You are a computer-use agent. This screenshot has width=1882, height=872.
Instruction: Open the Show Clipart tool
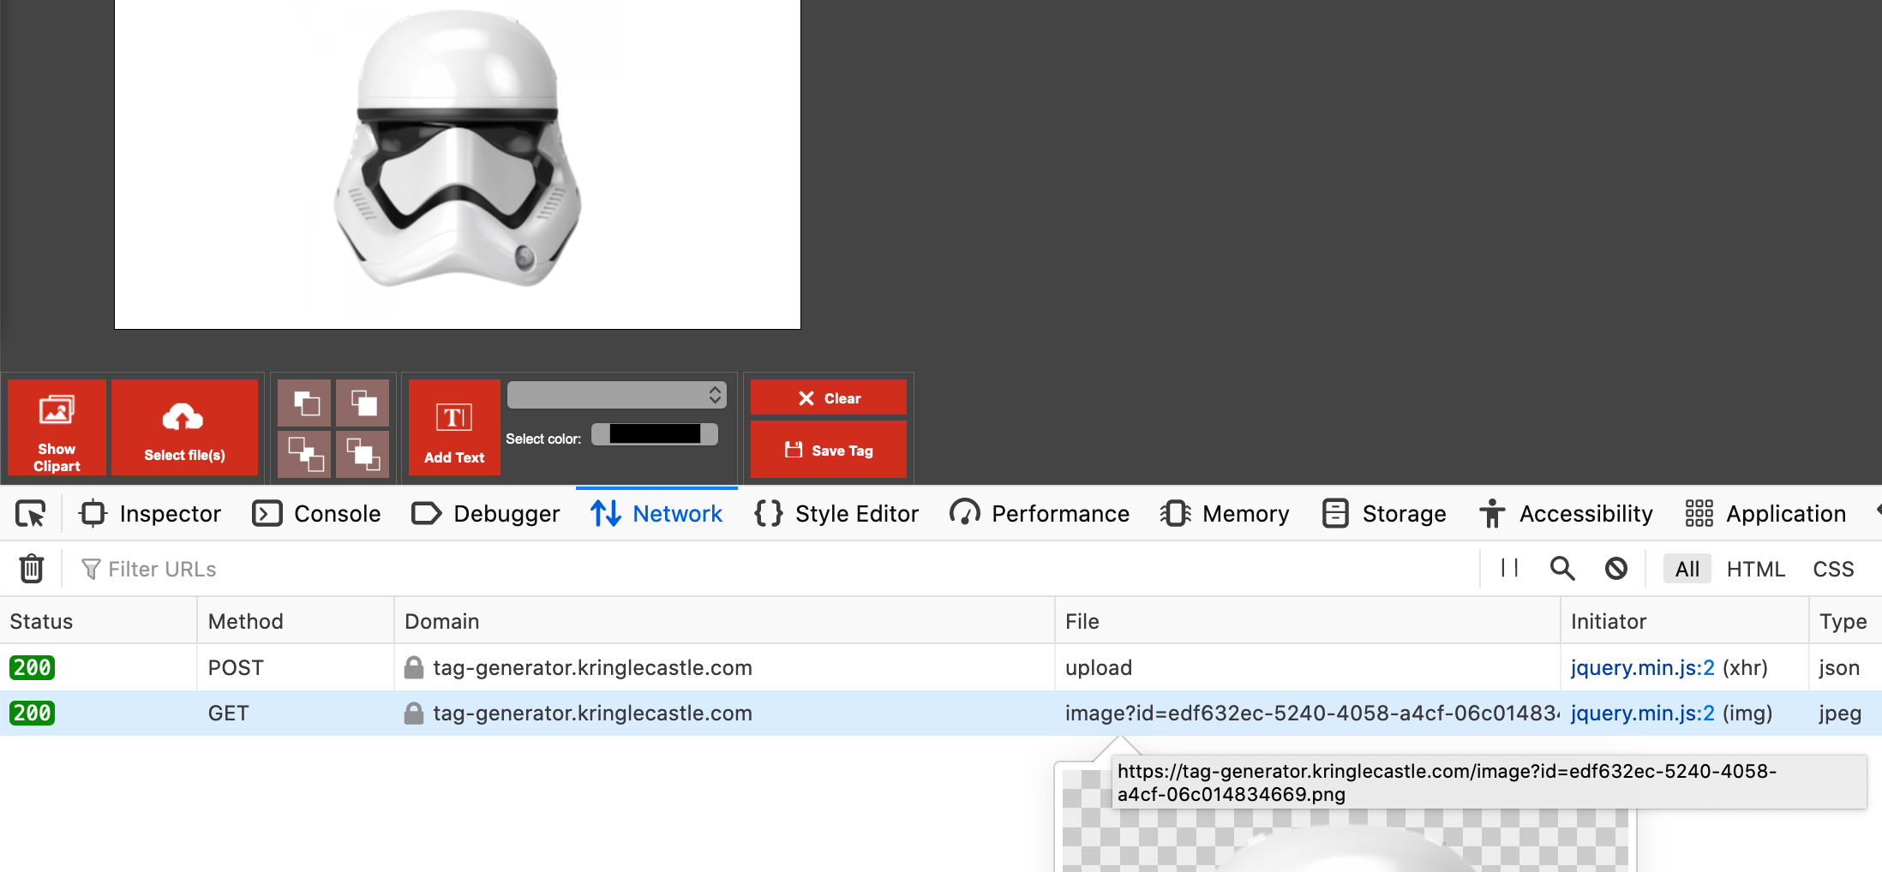tap(56, 427)
